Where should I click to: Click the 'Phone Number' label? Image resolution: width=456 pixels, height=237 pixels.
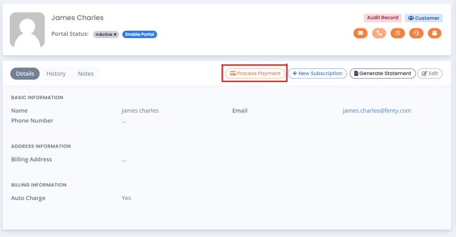[x=32, y=121]
